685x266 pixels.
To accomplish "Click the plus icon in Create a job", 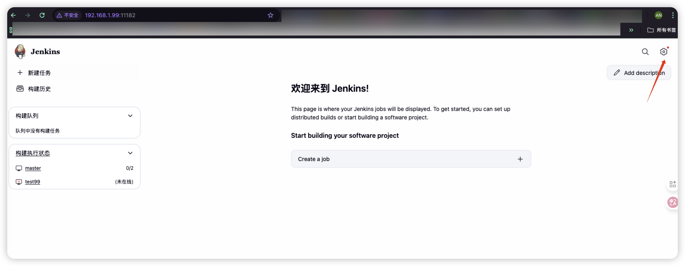I will pos(520,159).
